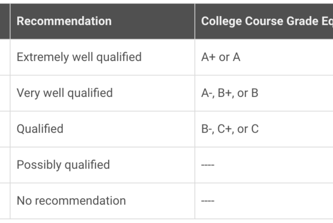Click the Extremely well qualified cell

(102, 57)
